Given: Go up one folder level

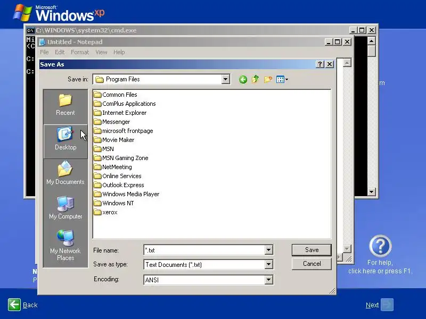Looking at the screenshot, I should coord(255,79).
